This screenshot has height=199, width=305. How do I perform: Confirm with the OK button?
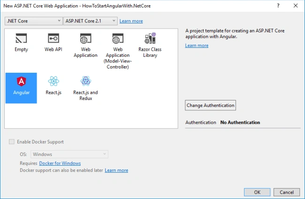[x=257, y=192]
